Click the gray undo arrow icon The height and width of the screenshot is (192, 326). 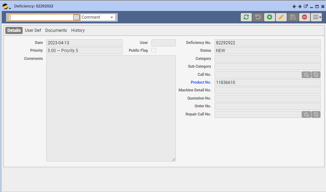(x=258, y=17)
